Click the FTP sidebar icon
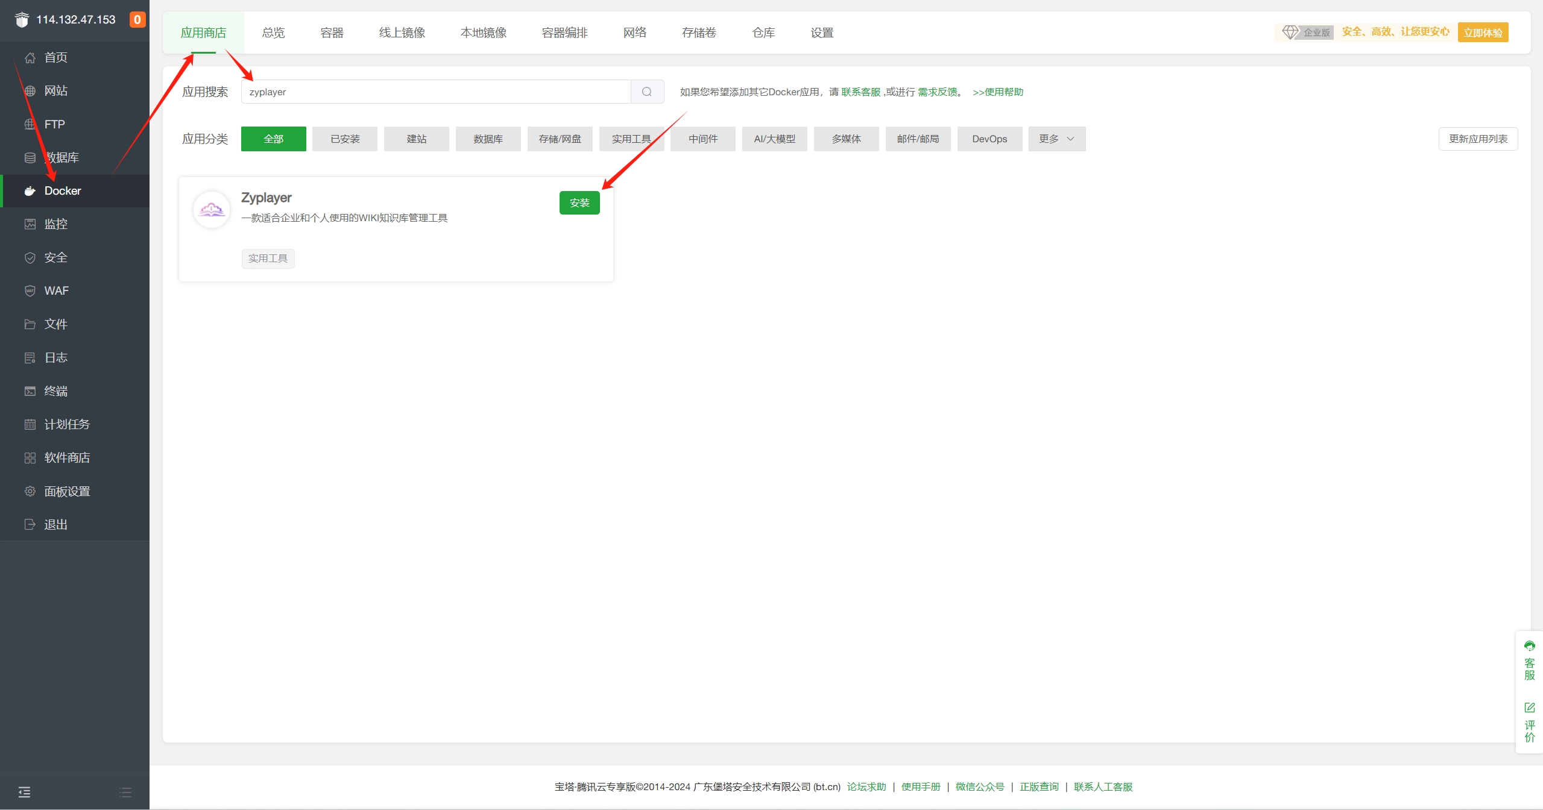Screen dimensions: 1543x810 [30, 124]
